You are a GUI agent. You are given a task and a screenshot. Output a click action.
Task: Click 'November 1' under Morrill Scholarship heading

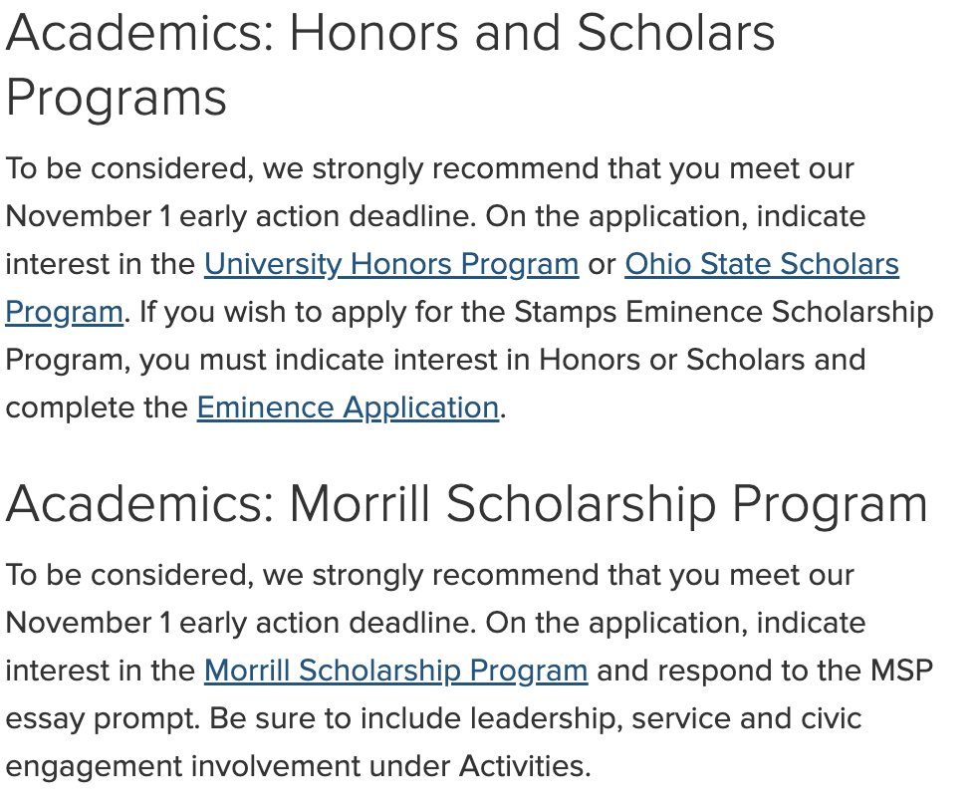click(88, 623)
